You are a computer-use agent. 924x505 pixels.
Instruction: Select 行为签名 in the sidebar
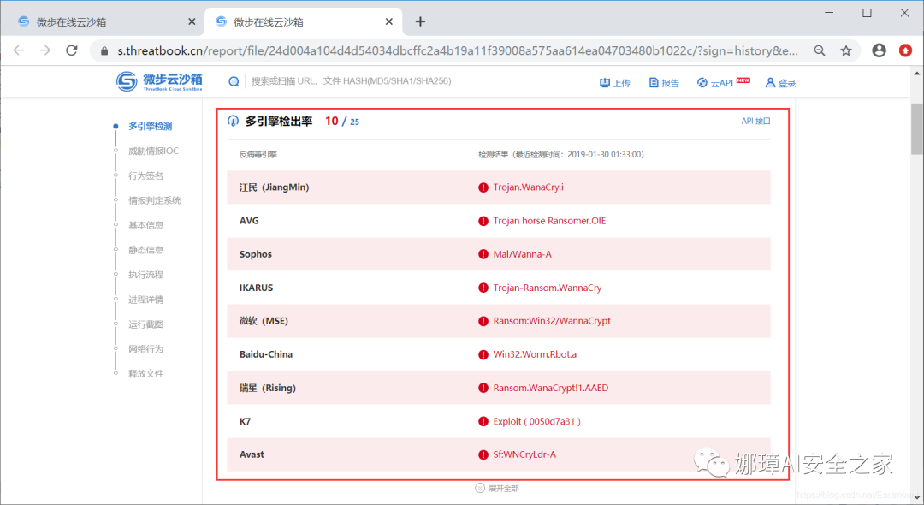pyautogui.click(x=146, y=175)
